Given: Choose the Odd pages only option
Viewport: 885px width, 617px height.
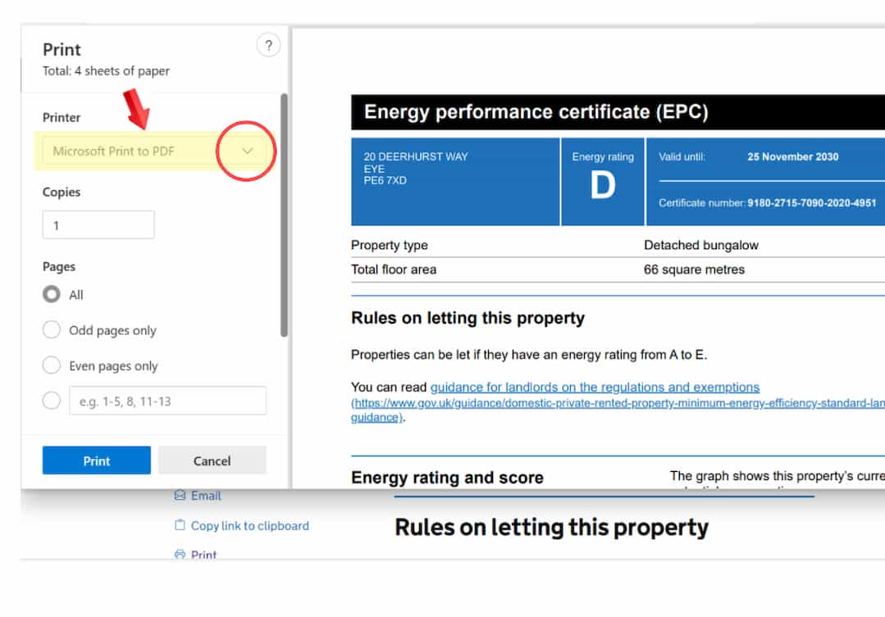Looking at the screenshot, I should [x=52, y=330].
